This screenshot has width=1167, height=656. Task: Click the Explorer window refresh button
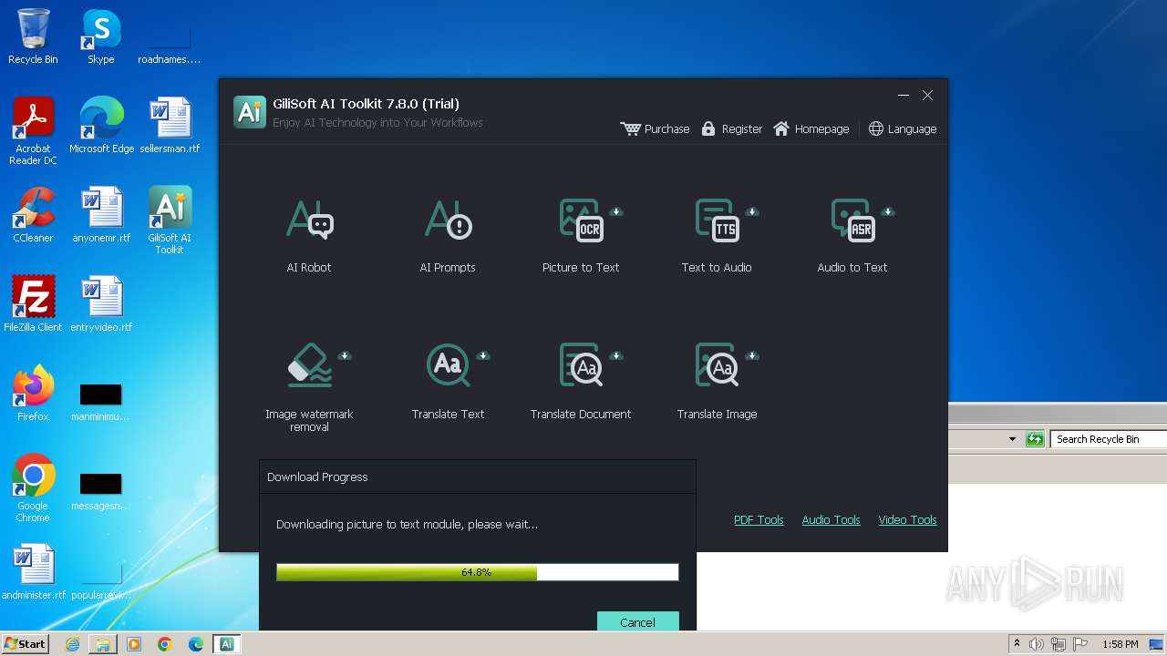click(1035, 439)
